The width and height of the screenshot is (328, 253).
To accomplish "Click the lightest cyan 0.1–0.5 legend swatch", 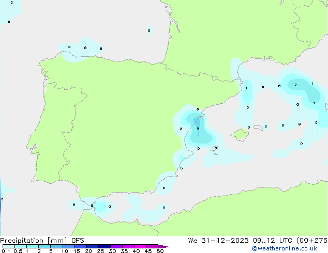I will point(9,246).
